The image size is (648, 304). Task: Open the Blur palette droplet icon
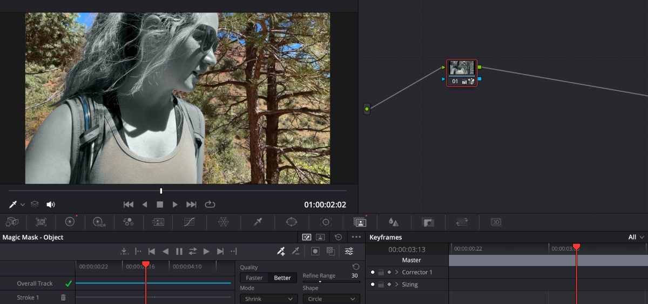tap(394, 222)
